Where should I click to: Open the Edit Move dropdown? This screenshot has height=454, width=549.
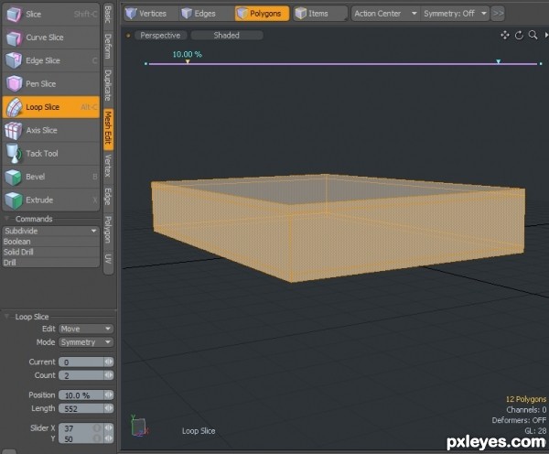point(86,329)
